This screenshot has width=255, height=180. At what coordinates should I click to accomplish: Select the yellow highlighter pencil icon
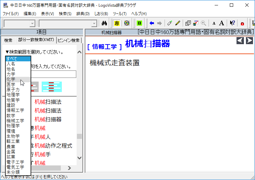[178, 23]
